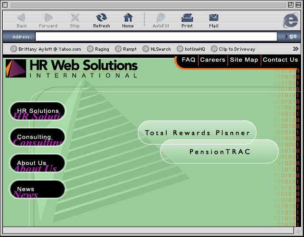Click the Internet Explorer logo
304x237 pixels.
tap(291, 20)
